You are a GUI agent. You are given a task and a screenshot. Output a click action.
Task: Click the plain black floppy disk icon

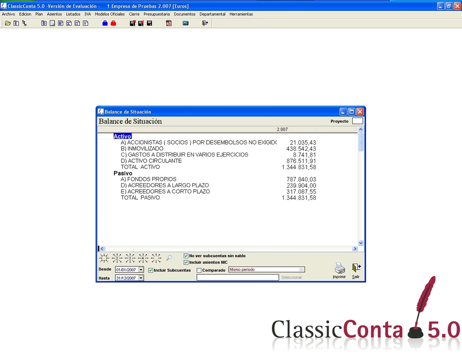[149, 23]
